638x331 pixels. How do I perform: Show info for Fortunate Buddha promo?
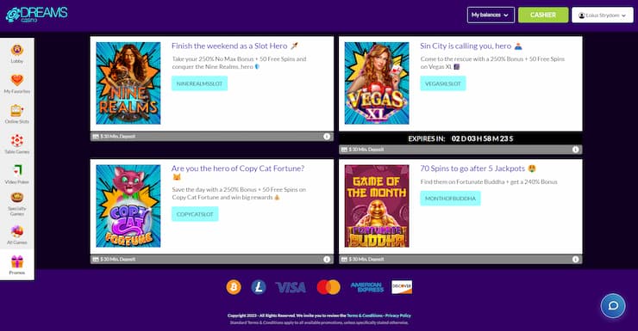tap(575, 259)
